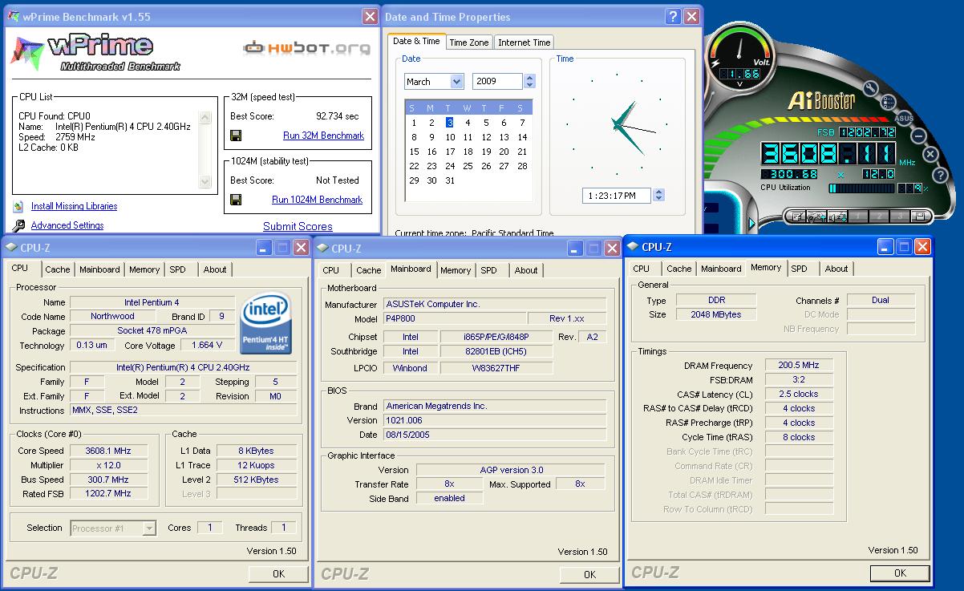Screen dimensions: 964x591
Task: Click floppy icon beside Run 32M Benchmark
Action: pos(237,136)
